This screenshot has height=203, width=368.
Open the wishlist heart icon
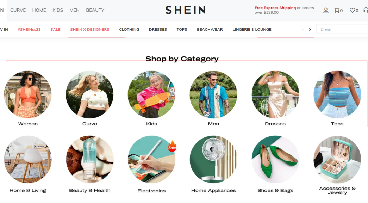click(x=354, y=10)
